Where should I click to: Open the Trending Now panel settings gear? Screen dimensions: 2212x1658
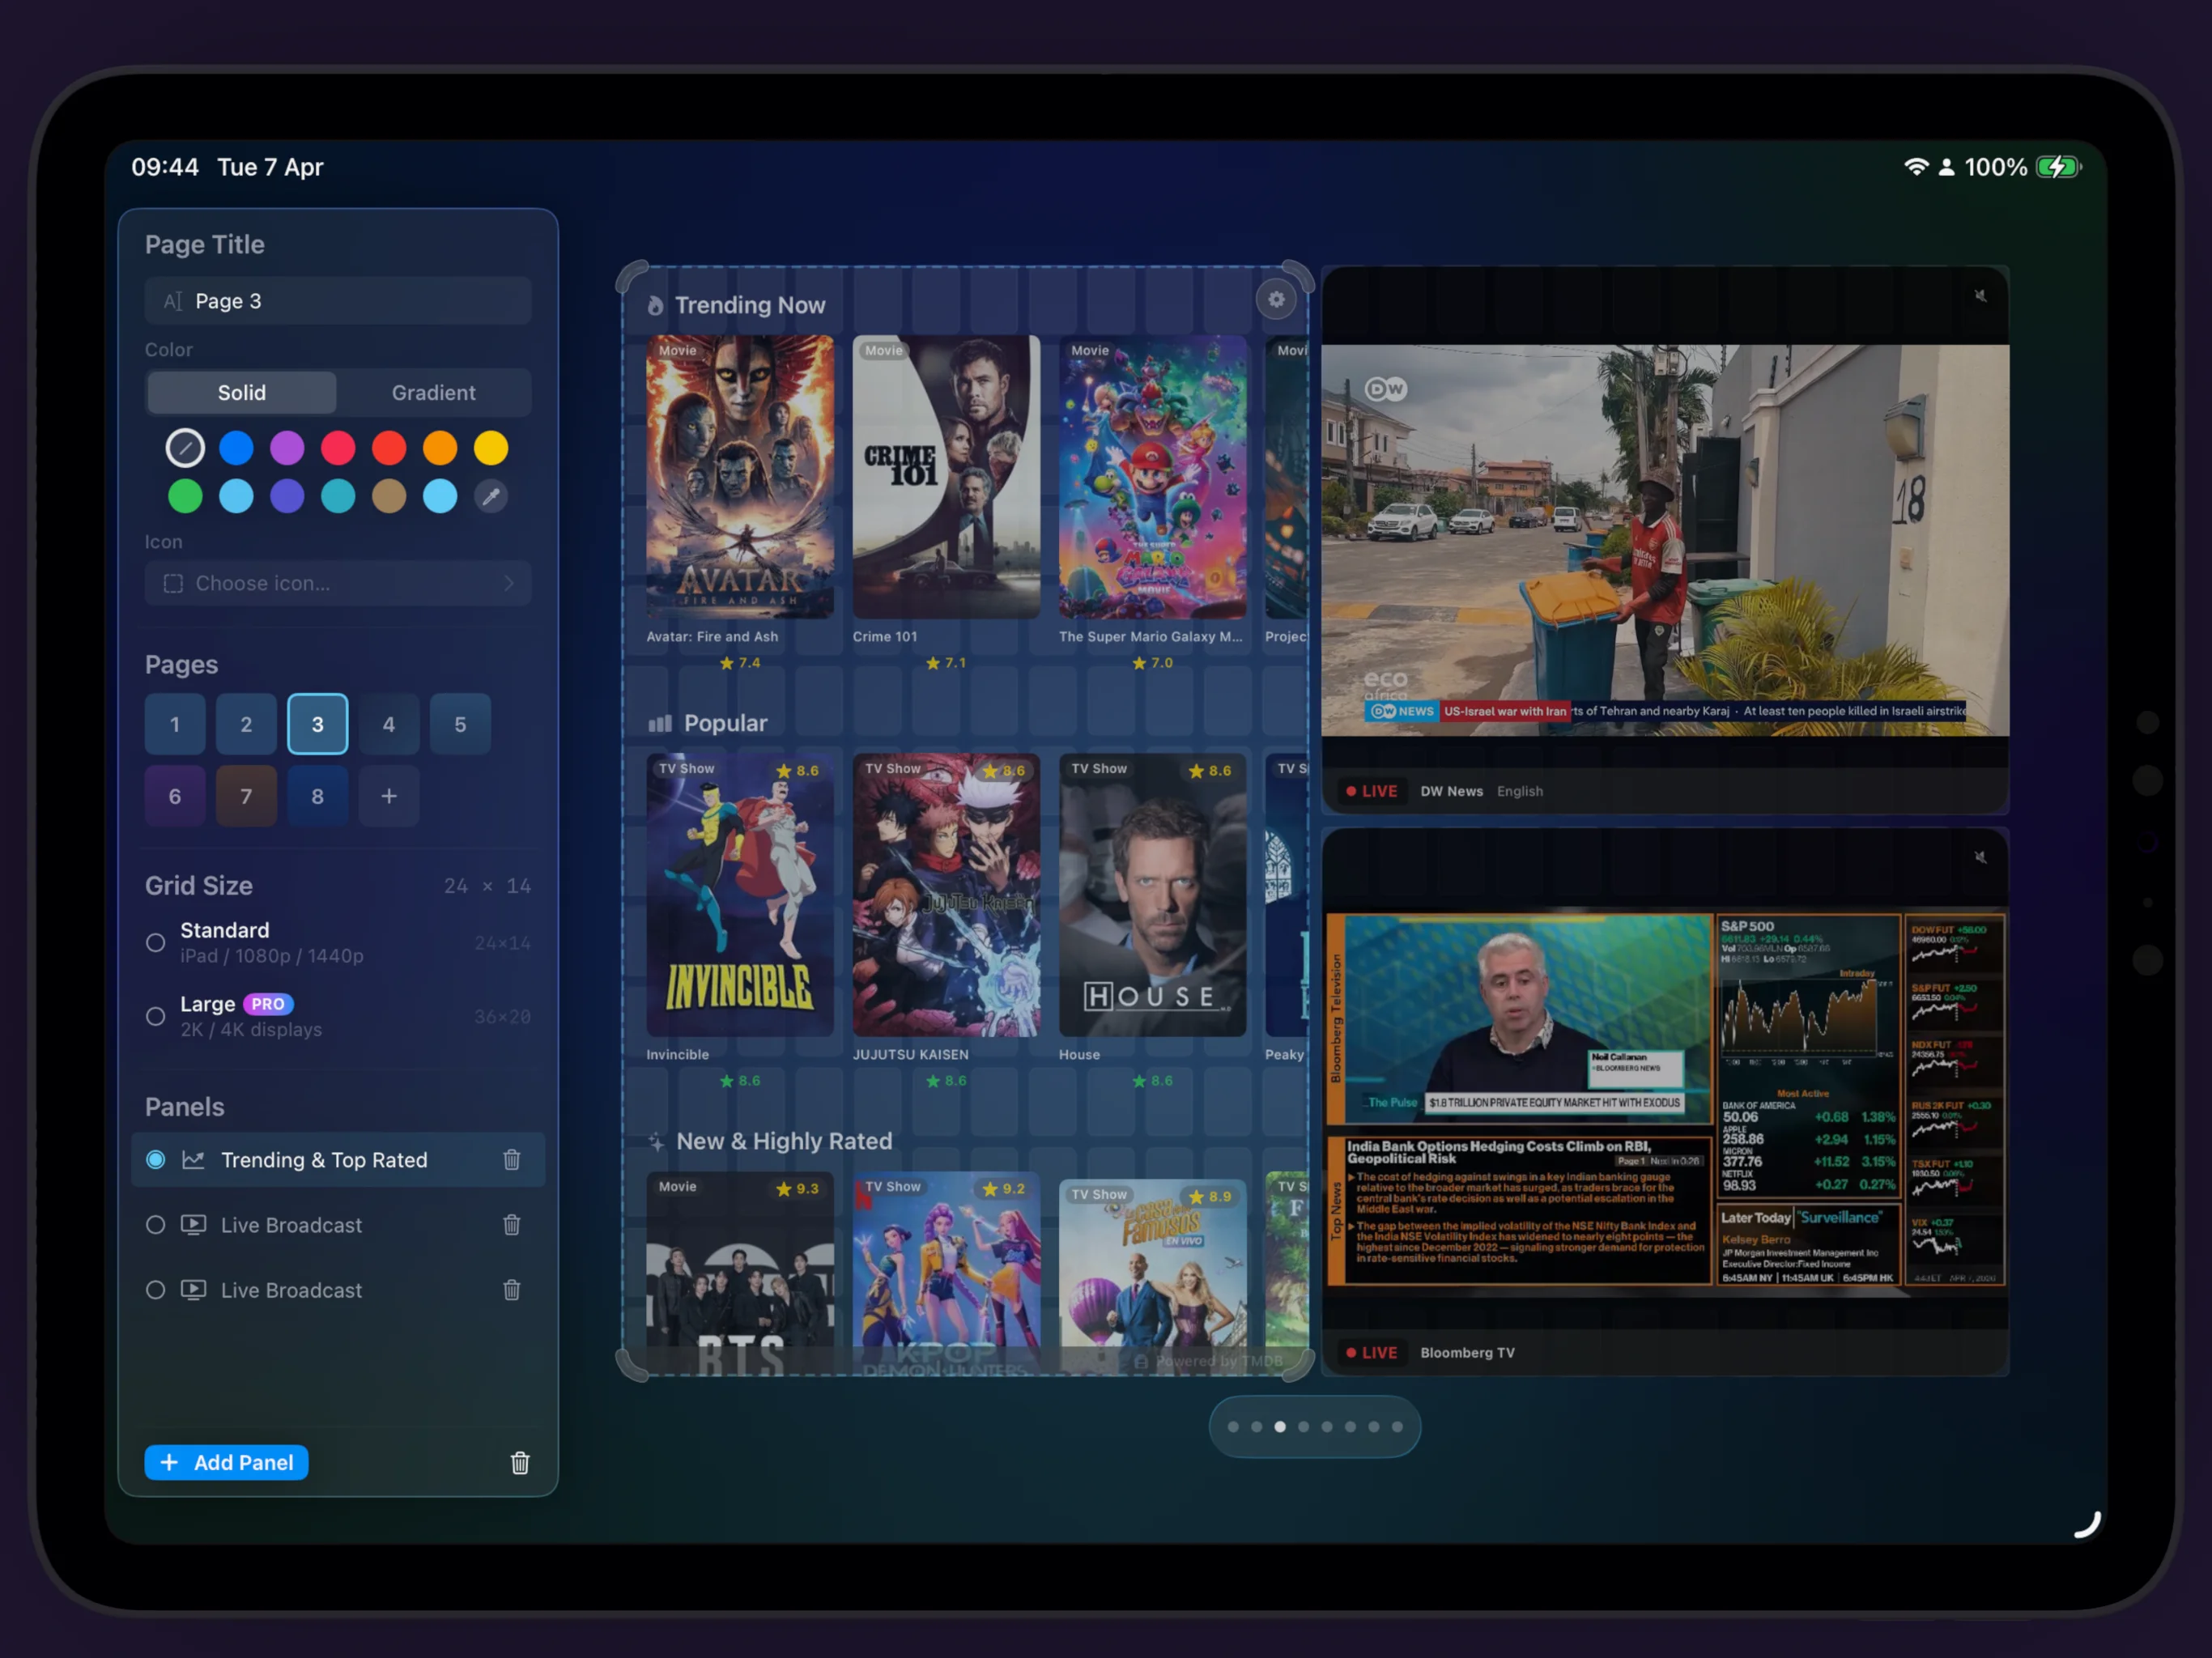[1276, 299]
